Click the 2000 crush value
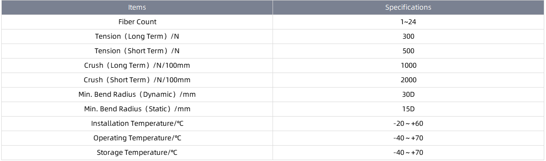546x161 pixels. [x=408, y=80]
